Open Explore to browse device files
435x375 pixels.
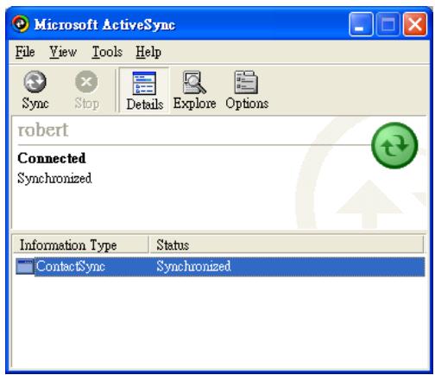194,90
